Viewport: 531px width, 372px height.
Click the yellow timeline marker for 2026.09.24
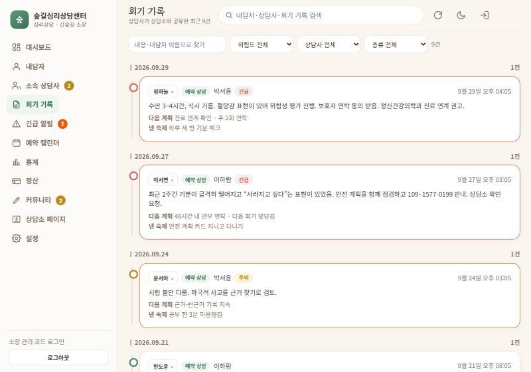[134, 274]
